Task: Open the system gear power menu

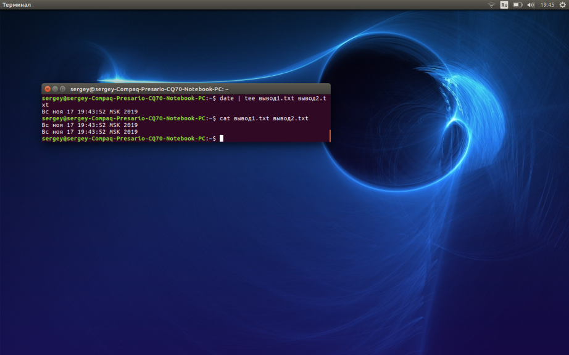Action: (x=562, y=5)
